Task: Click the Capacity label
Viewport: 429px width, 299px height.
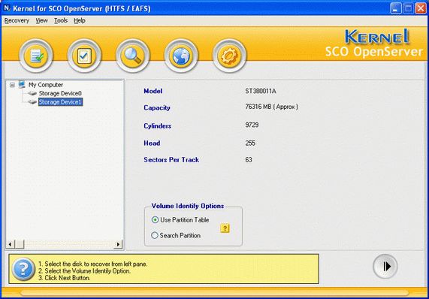Action: [x=157, y=107]
